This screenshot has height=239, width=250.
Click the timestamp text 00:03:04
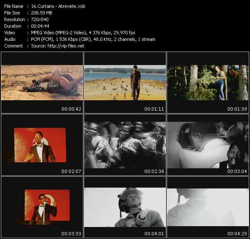pyautogui.click(x=237, y=171)
